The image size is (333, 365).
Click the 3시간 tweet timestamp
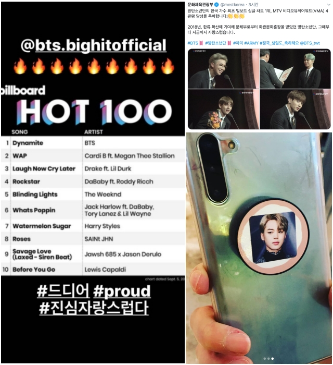(253, 5)
